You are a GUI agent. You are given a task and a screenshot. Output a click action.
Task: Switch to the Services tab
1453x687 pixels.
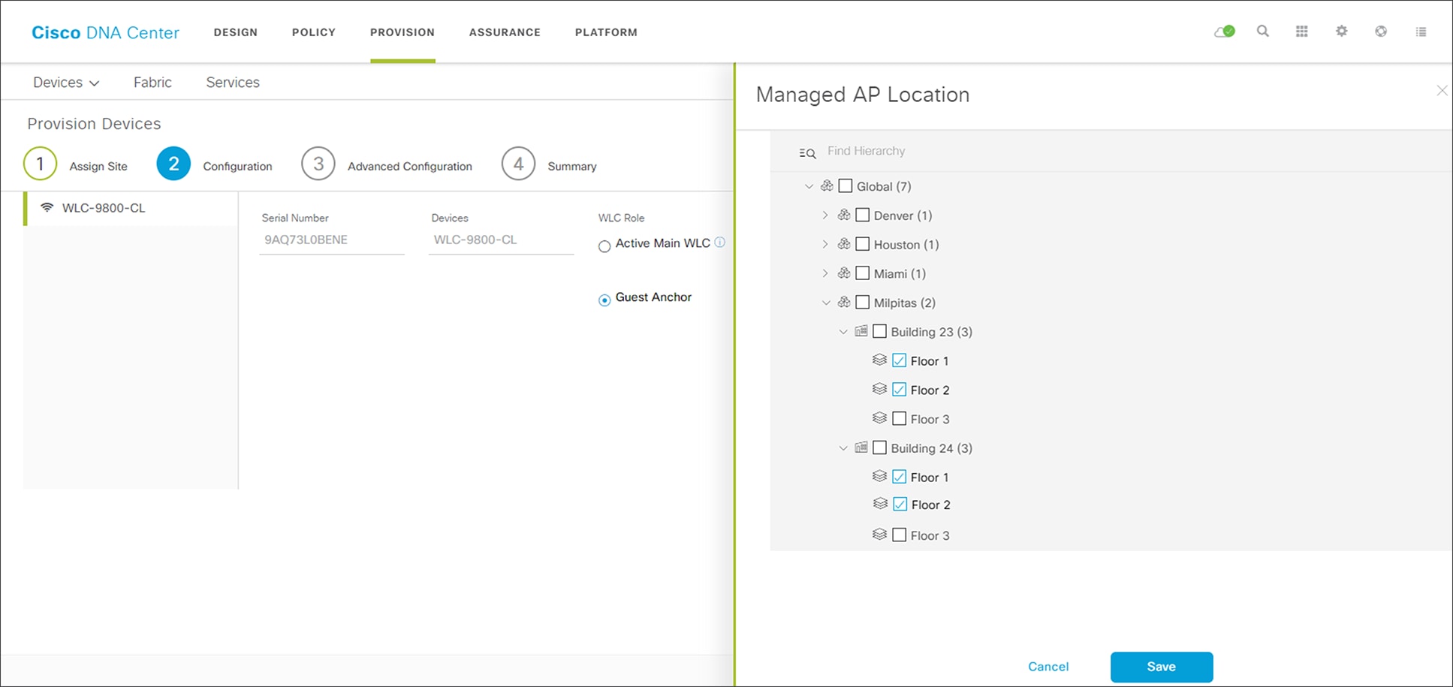[233, 83]
